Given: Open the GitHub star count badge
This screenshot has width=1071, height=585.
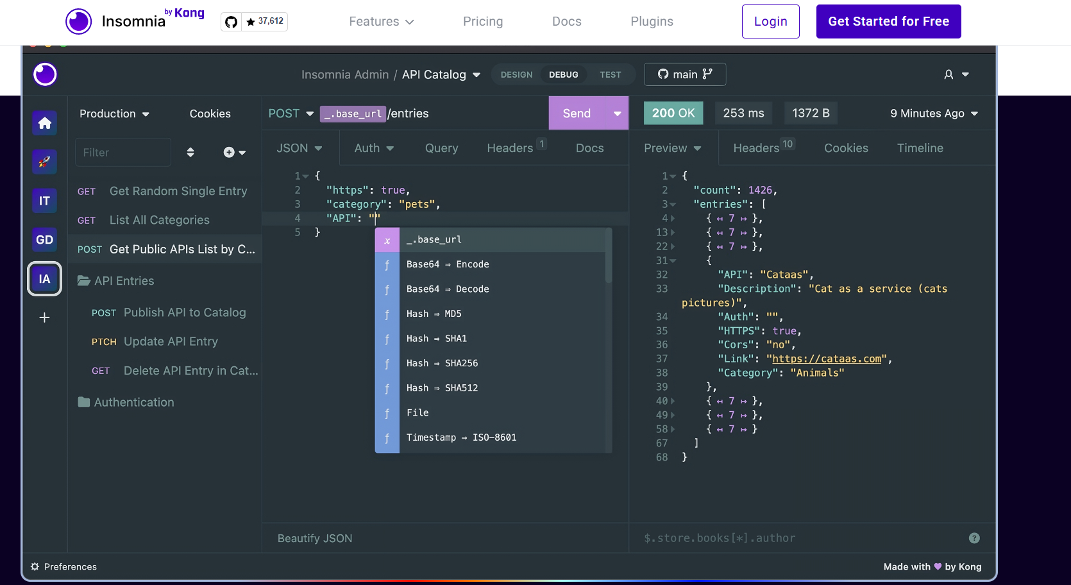Looking at the screenshot, I should [x=255, y=21].
